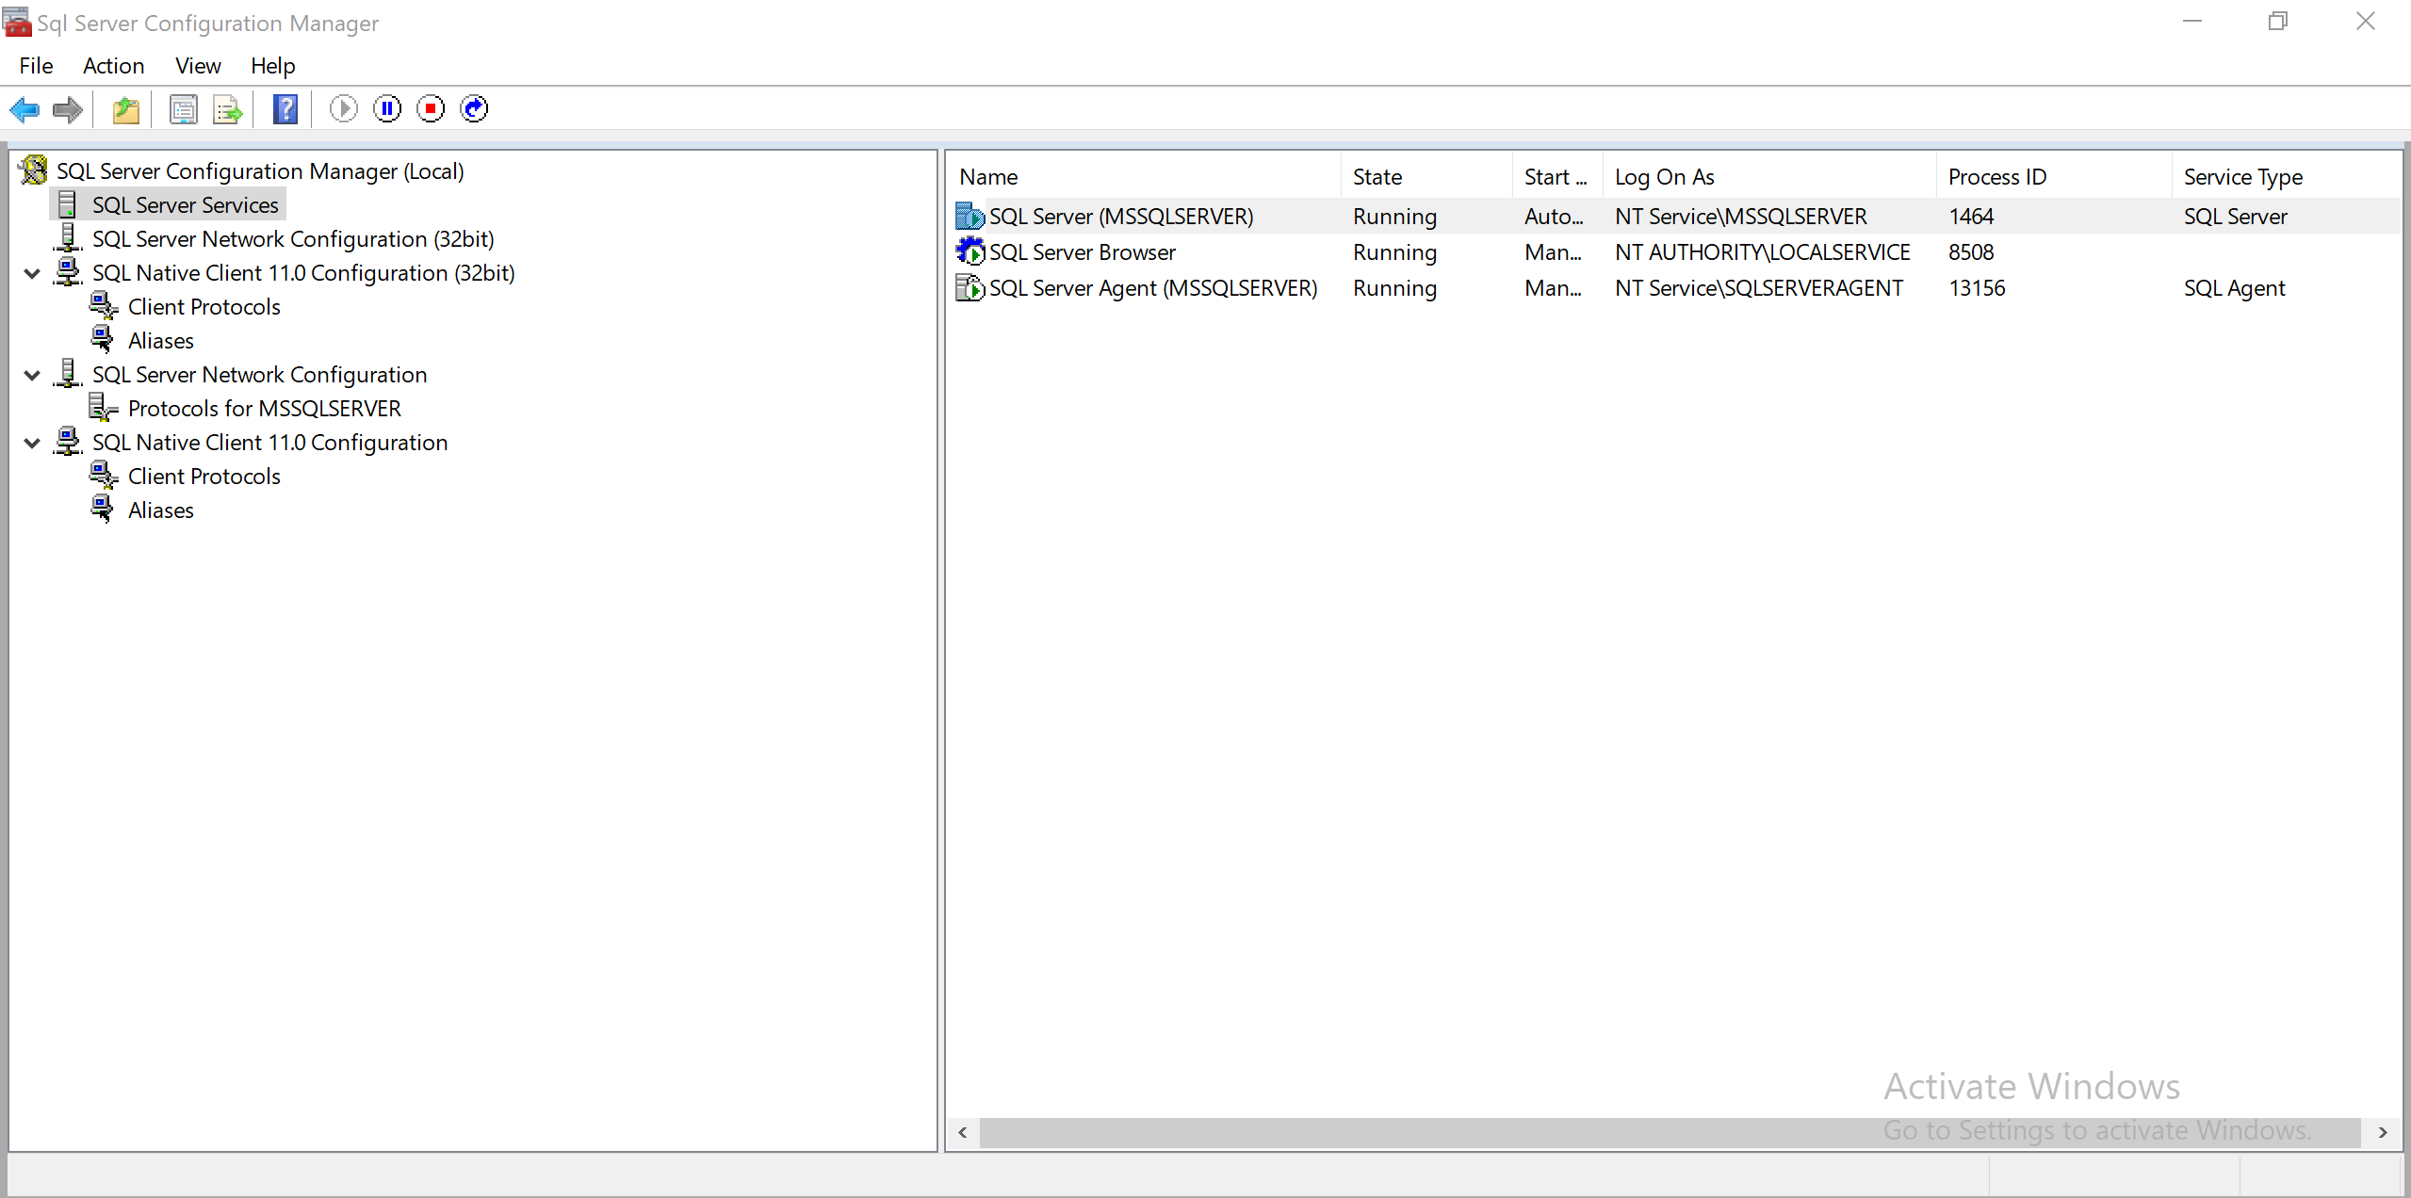Open the Action menu
The width and height of the screenshot is (2411, 1198).
pos(113,66)
